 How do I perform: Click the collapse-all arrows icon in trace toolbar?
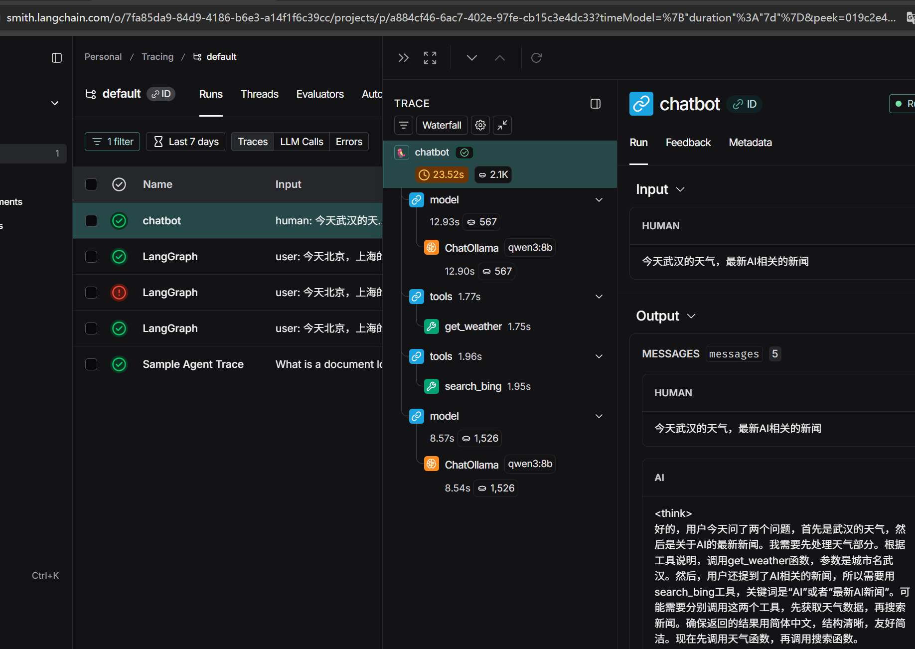coord(502,125)
